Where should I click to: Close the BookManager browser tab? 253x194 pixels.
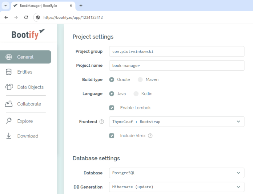point(71,6)
